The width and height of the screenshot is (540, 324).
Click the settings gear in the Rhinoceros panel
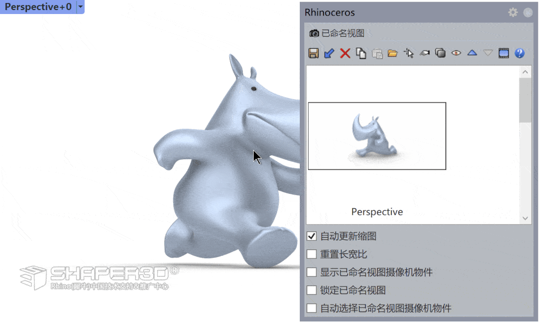coord(512,12)
